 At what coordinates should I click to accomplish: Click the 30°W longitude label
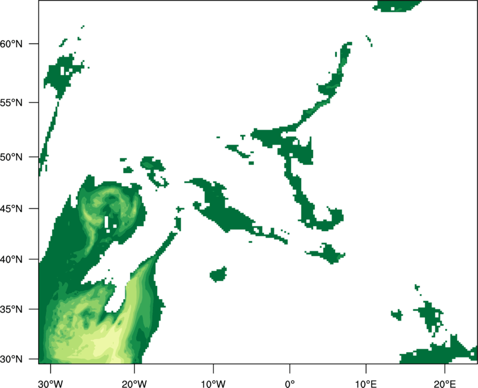[x=51, y=384]
